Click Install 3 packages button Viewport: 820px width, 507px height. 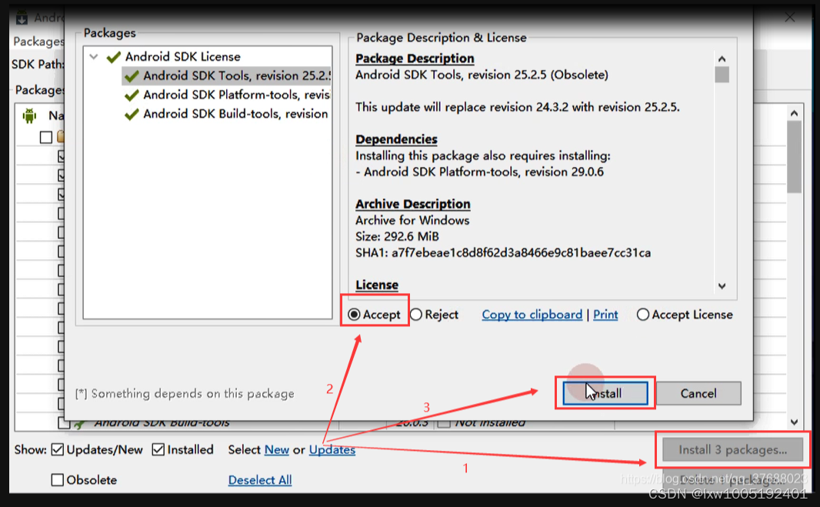(x=732, y=450)
